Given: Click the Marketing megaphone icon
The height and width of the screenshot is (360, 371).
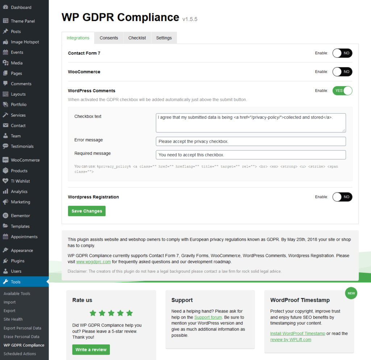Looking at the screenshot, I should (x=5, y=202).
